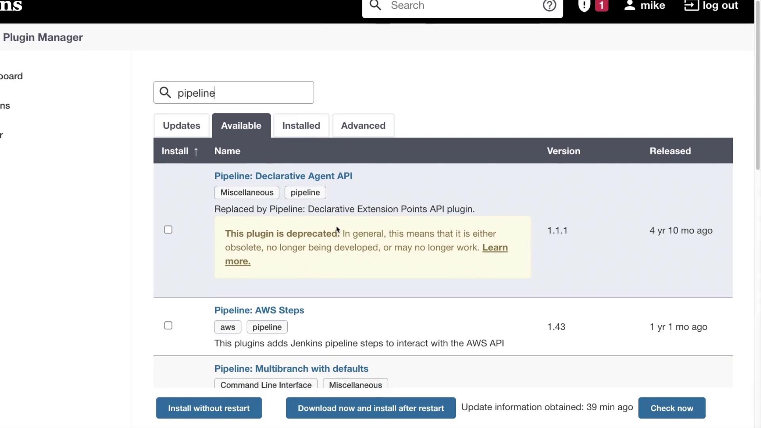761x428 pixels.
Task: Click the security warning shield icon
Action: pyautogui.click(x=584, y=6)
